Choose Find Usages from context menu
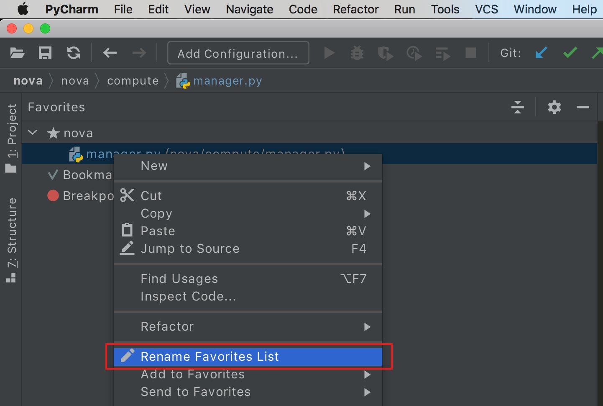603x406 pixels. 179,279
